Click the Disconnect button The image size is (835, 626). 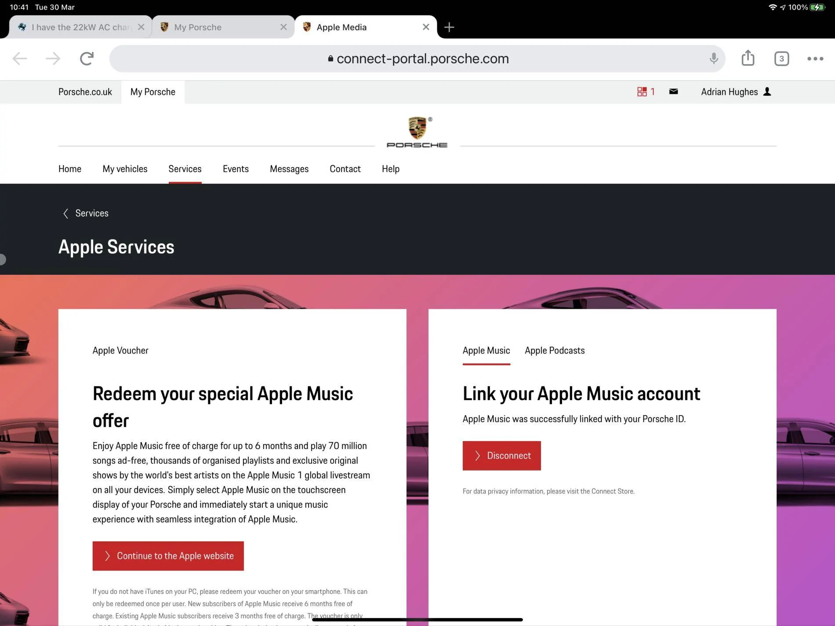[501, 456]
